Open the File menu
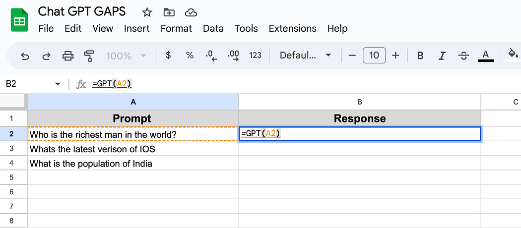This screenshot has width=521, height=228. [x=46, y=29]
